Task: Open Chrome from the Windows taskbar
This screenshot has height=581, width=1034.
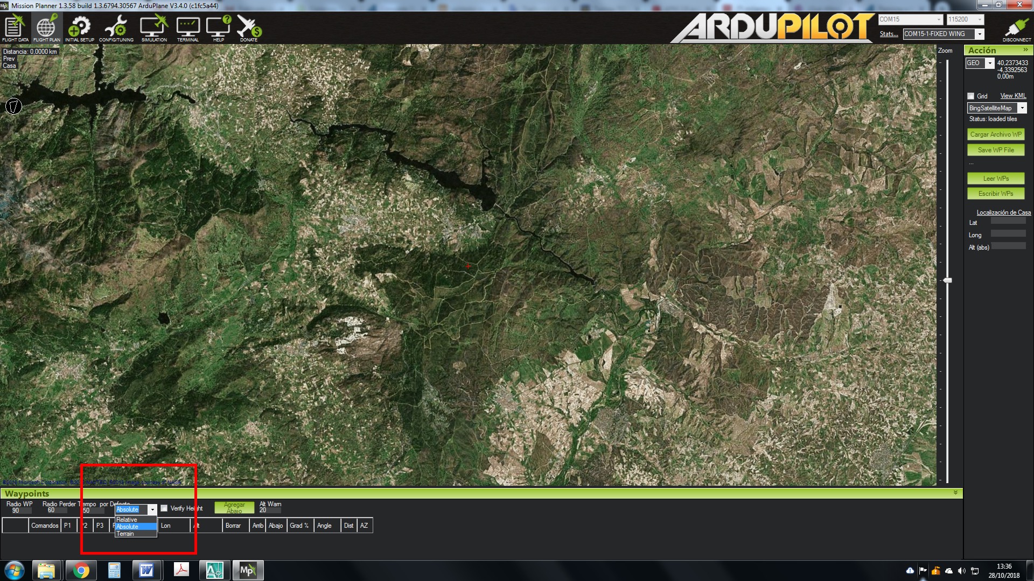Action: (81, 570)
